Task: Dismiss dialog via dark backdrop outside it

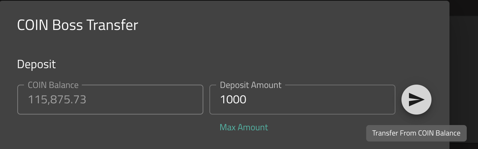Action: coord(464,75)
